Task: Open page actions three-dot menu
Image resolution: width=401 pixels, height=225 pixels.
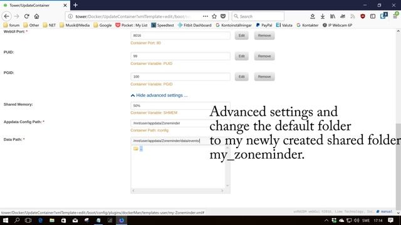Action: click(206, 16)
